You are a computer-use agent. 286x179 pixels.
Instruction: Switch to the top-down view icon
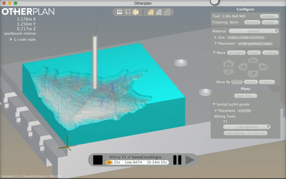click(x=128, y=12)
